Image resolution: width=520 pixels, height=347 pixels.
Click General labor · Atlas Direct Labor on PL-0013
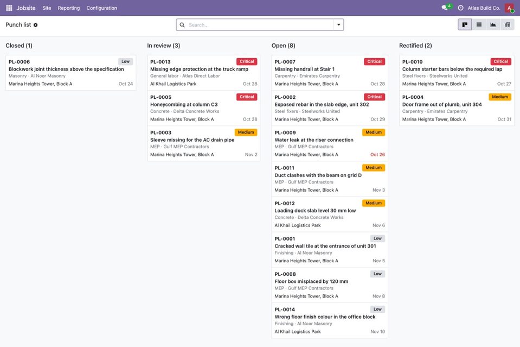tap(185, 75)
